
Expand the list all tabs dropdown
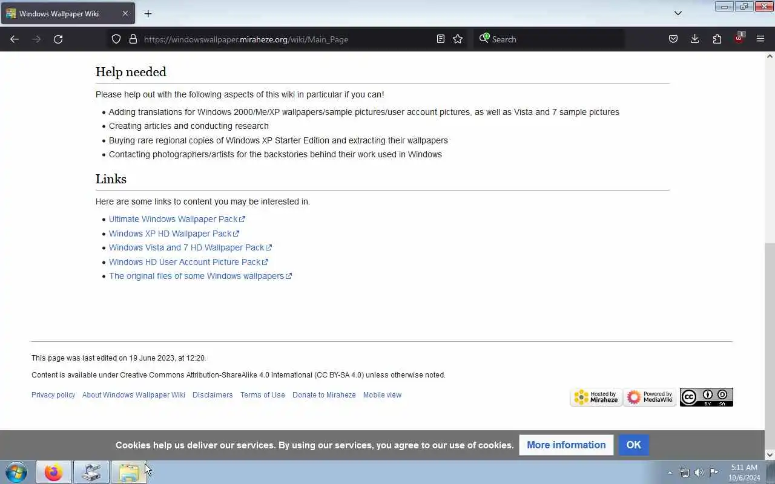pyautogui.click(x=678, y=13)
